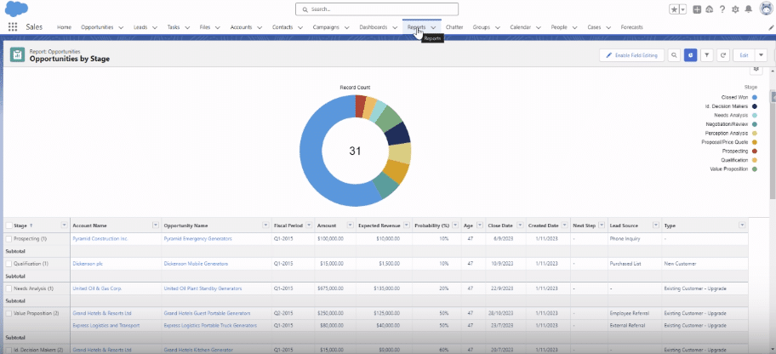View notifications bell

coord(749,9)
